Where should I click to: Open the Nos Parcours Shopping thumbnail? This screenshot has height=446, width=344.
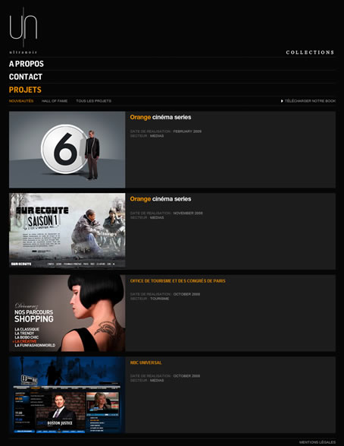67,313
